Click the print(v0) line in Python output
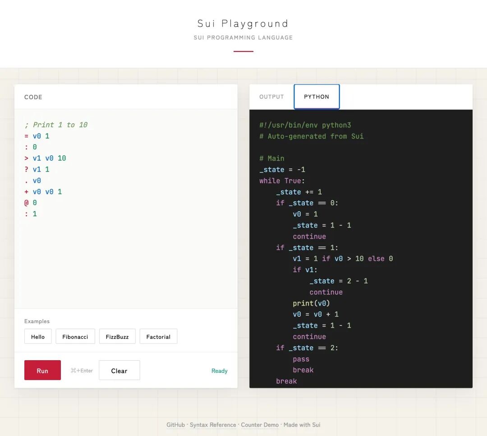Screen dimensions: 487x436 (311, 303)
